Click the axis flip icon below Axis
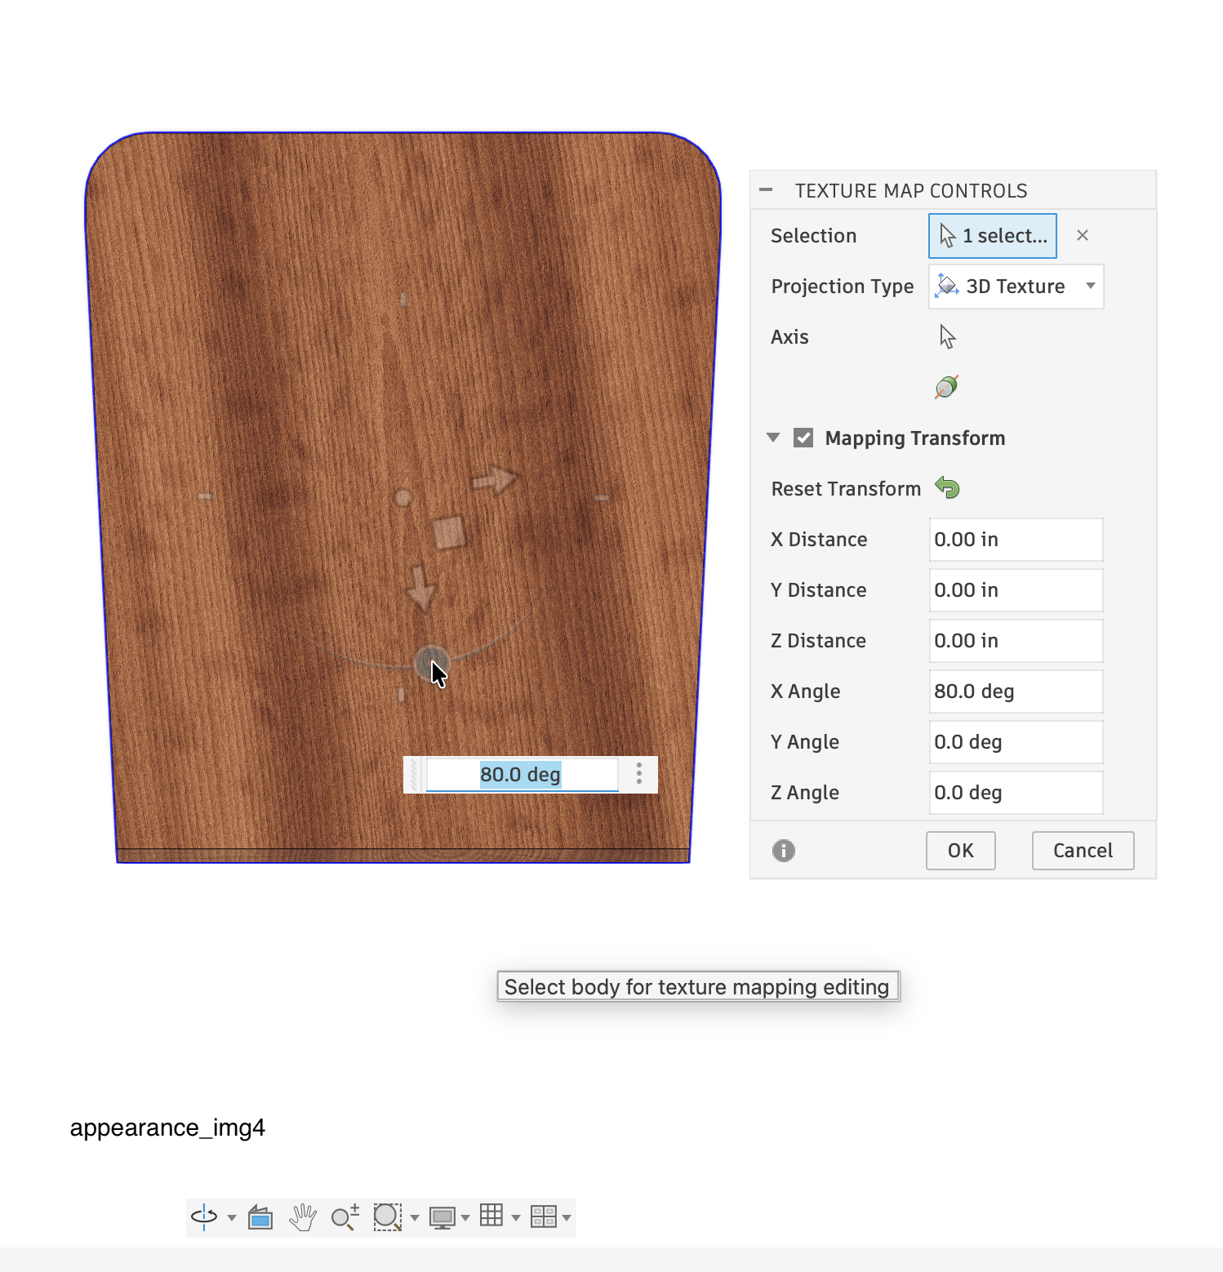Image resolution: width=1223 pixels, height=1272 pixels. click(947, 387)
